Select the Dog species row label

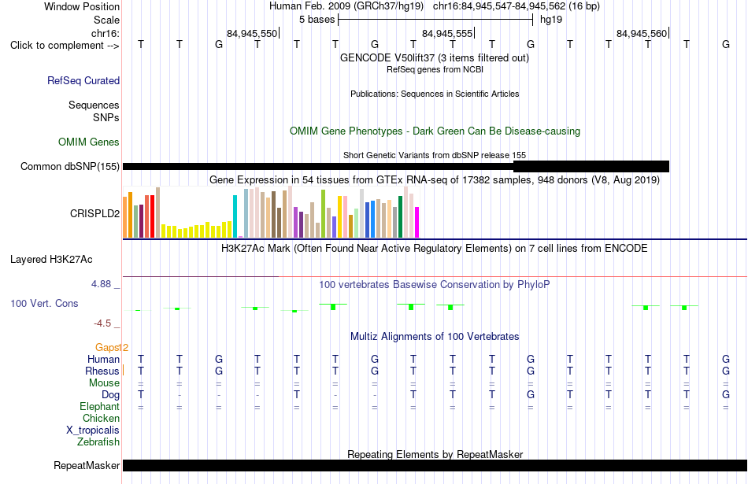pos(111,395)
